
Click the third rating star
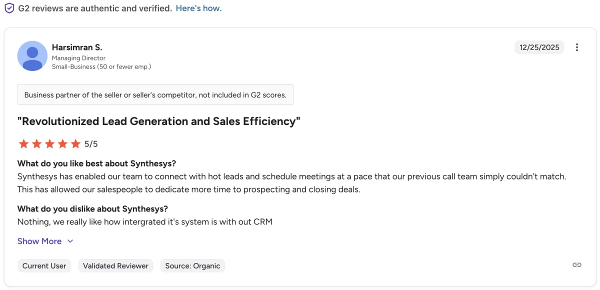tap(49, 144)
